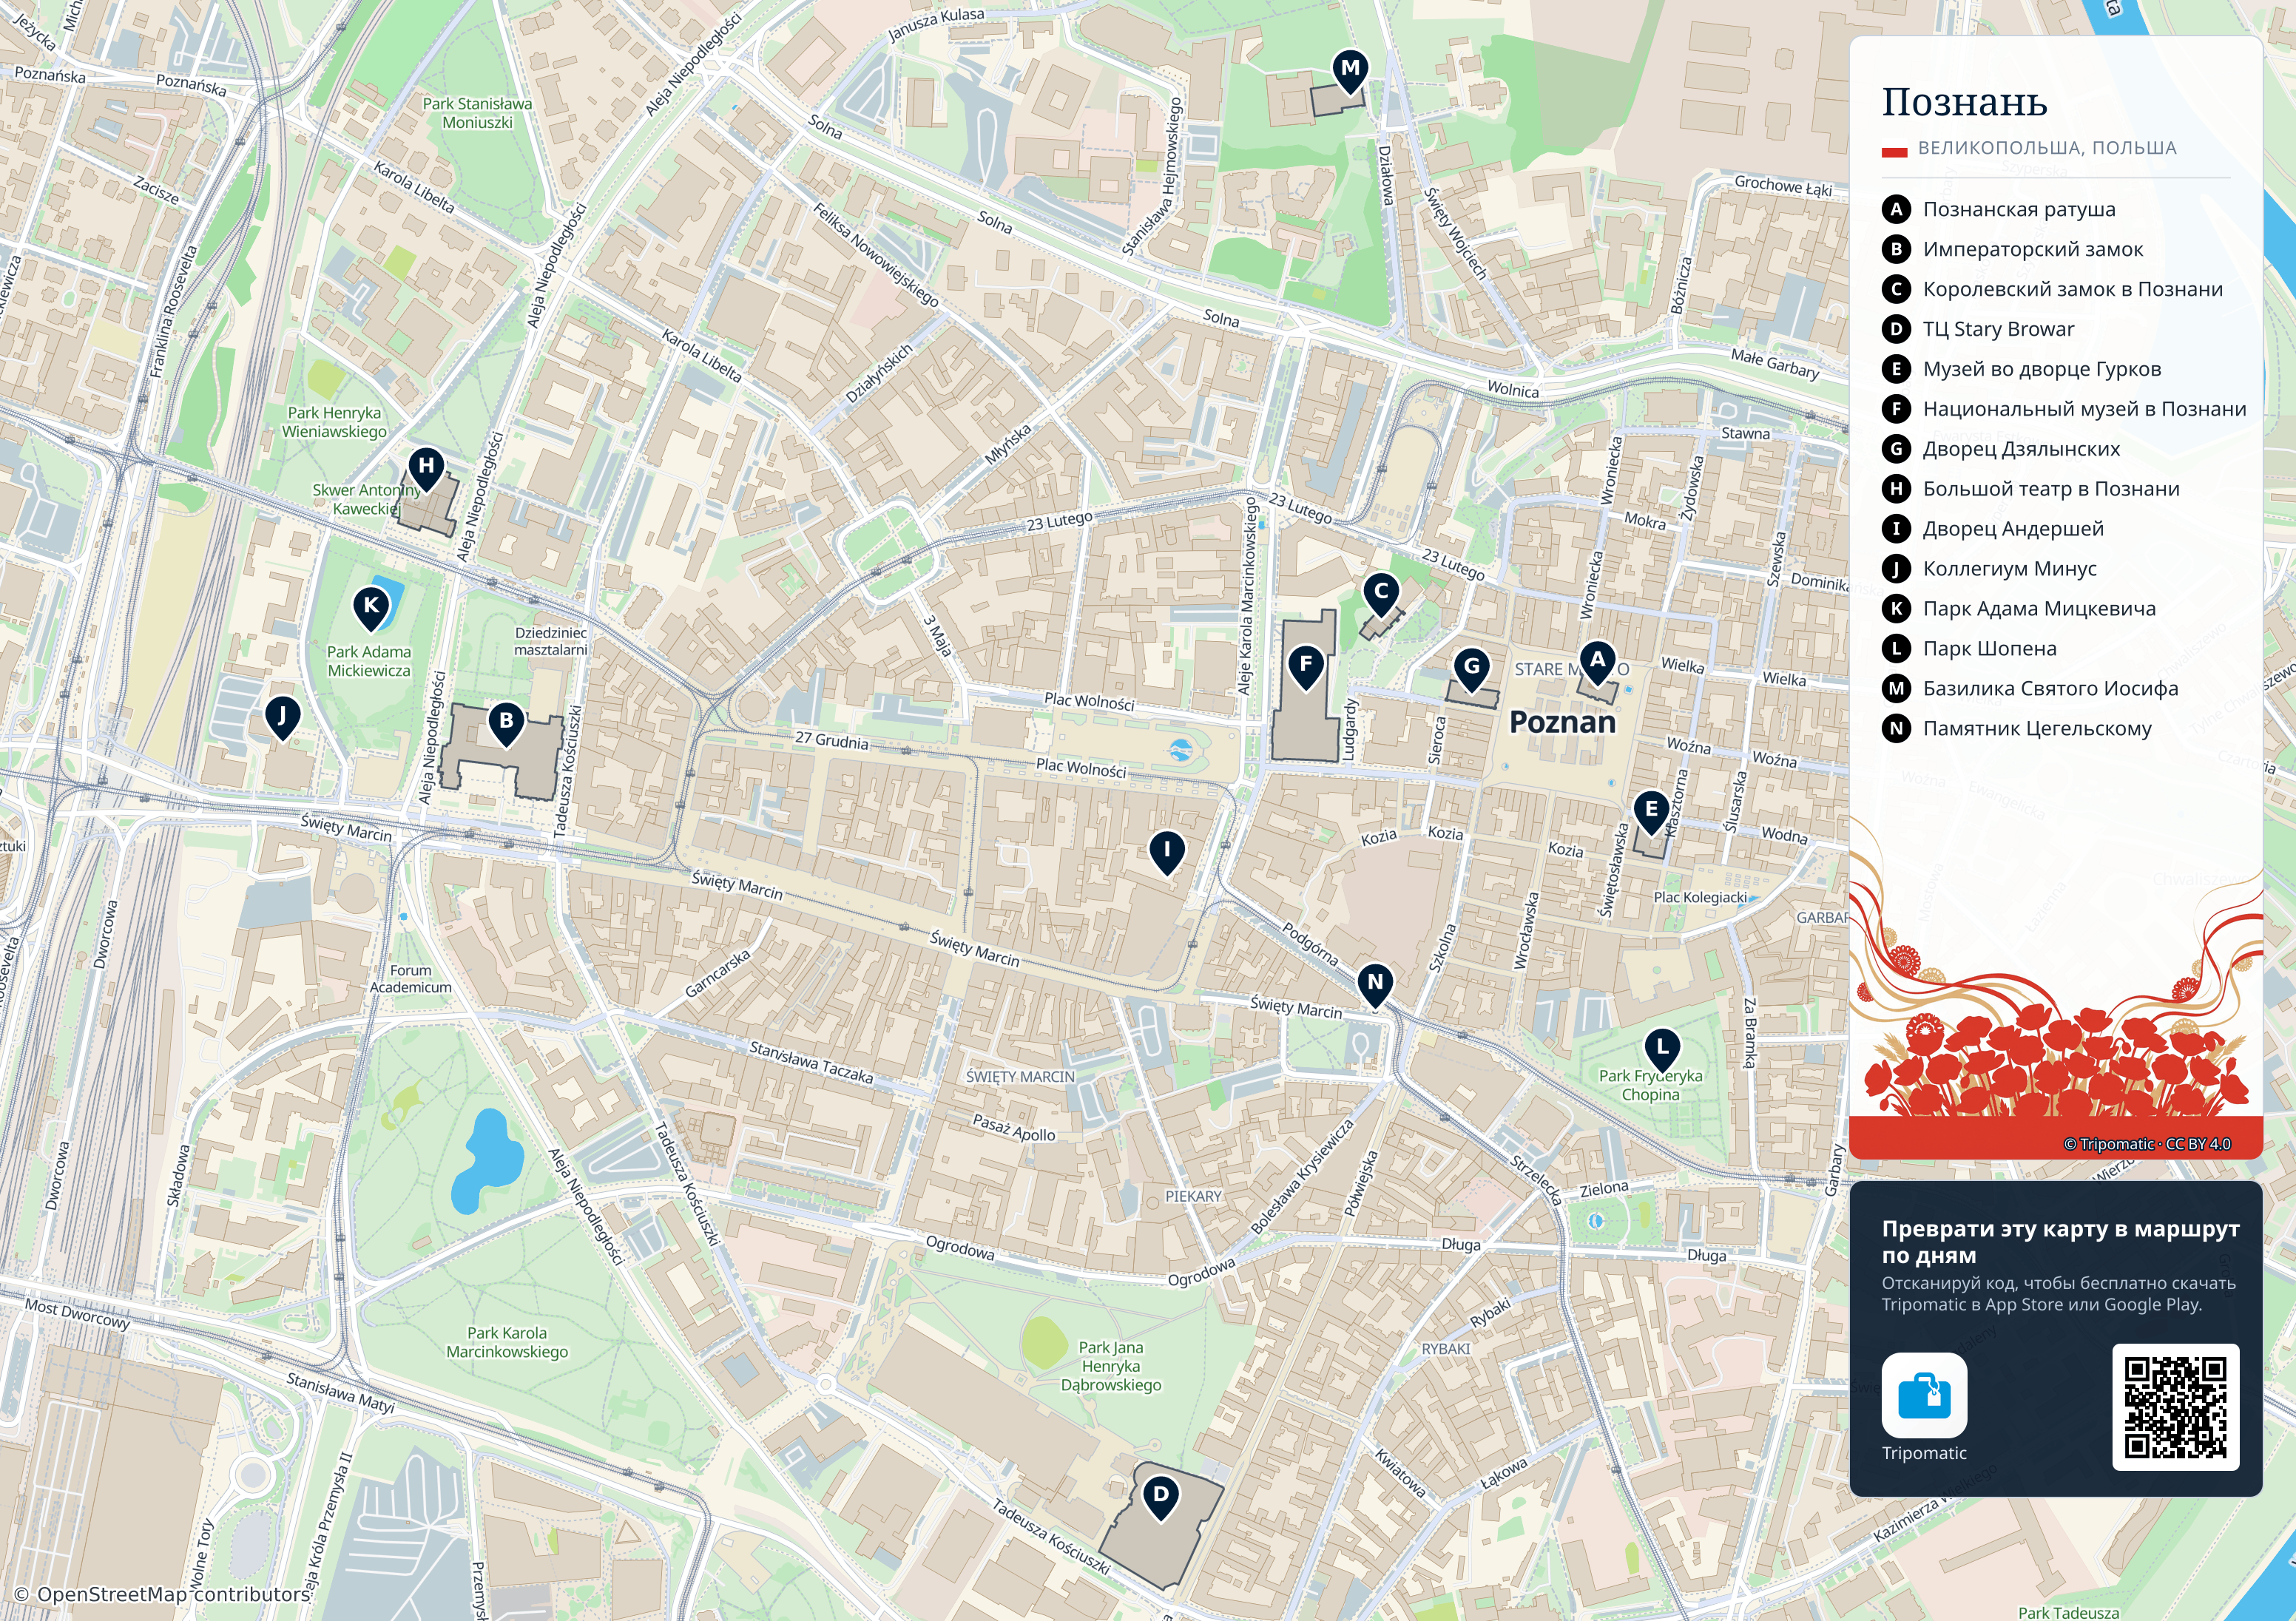
Task: Click map pin N on Podgórna street
Action: tap(1375, 985)
